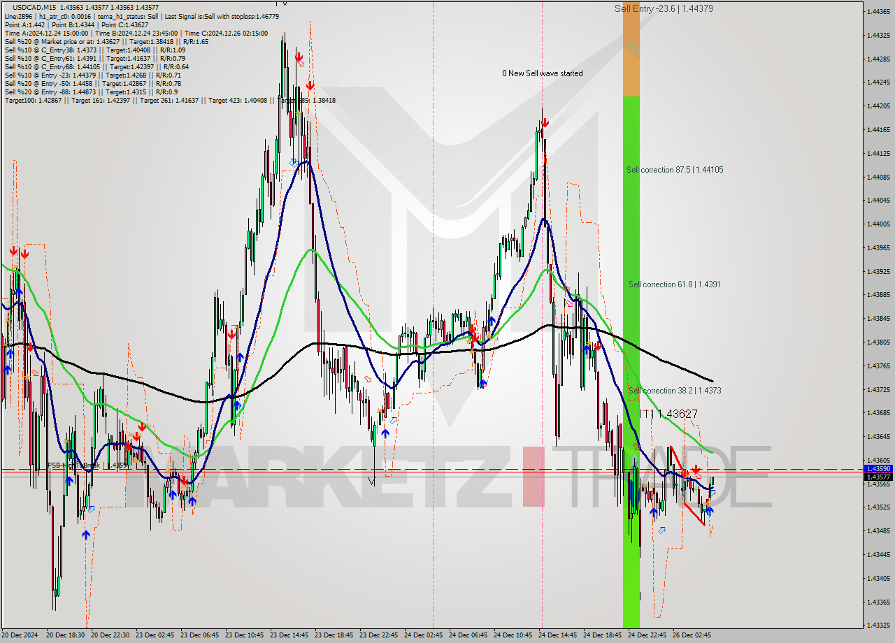Select 'Sell %10 @ C_Entry88: 1.44105' line

tap(96, 67)
